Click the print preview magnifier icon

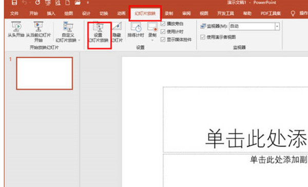(x=58, y=3)
